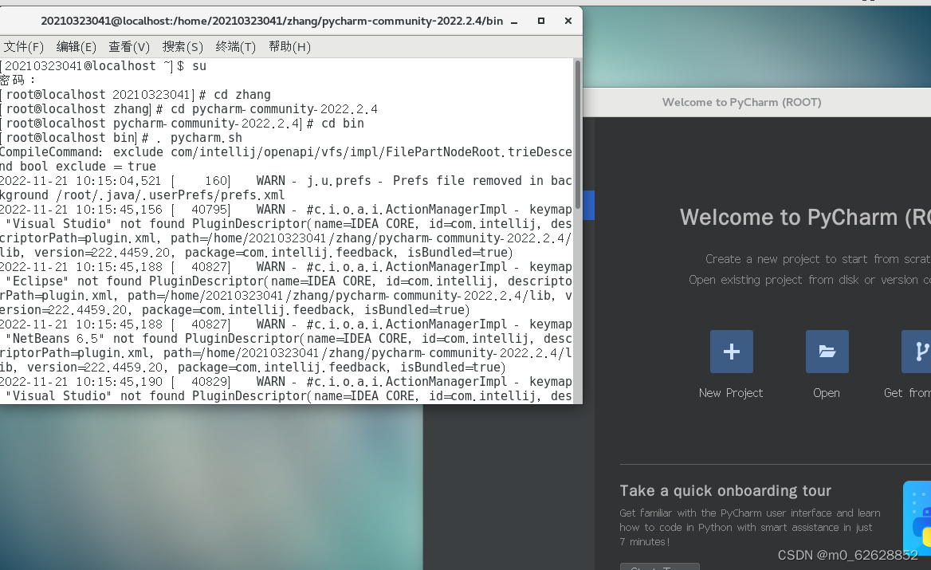Maximize the terminal window

pos(541,21)
